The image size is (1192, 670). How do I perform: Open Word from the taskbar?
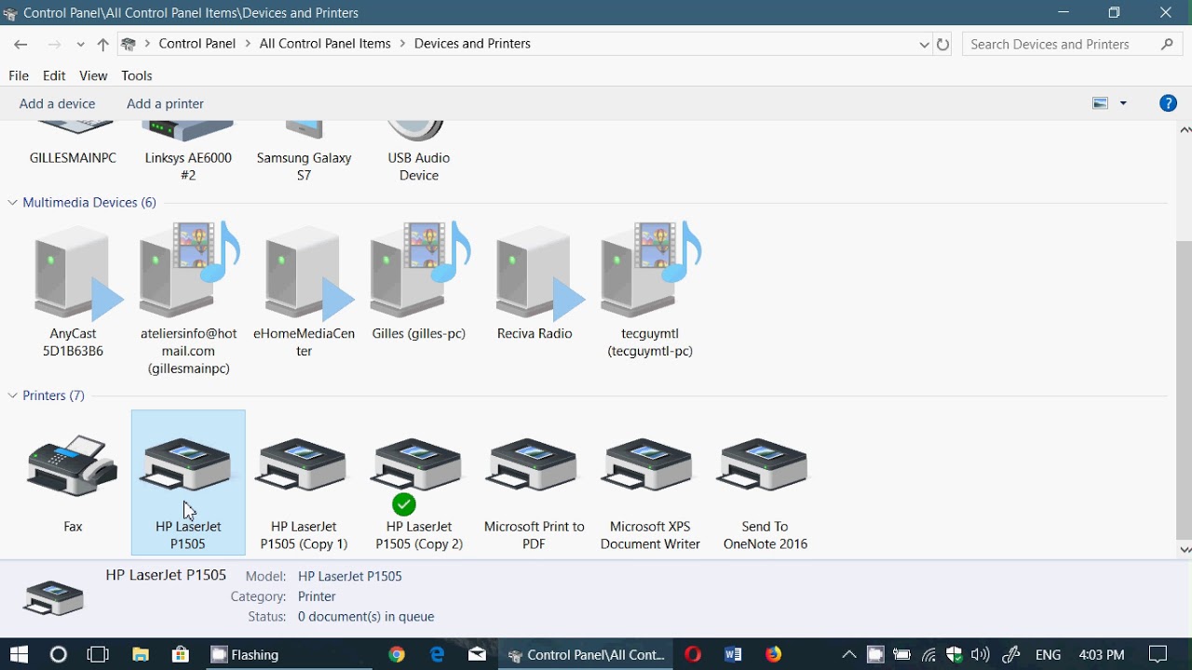[x=733, y=654]
